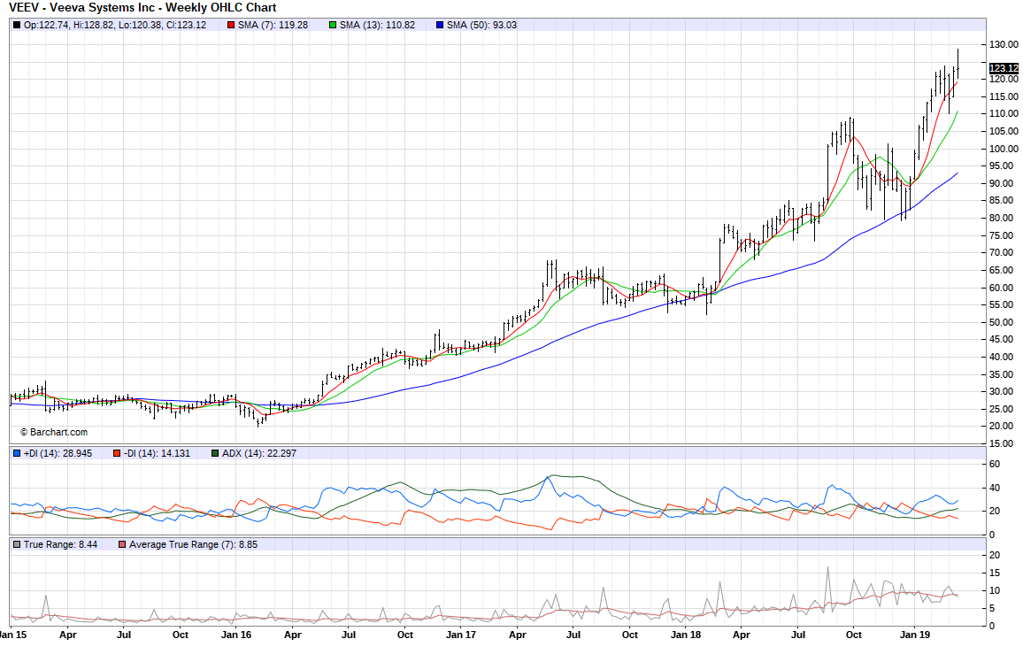Click the dark green ADX (14) legend swatch

pyautogui.click(x=215, y=453)
